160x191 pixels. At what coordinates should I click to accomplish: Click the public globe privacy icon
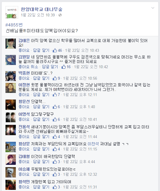click(60, 15)
